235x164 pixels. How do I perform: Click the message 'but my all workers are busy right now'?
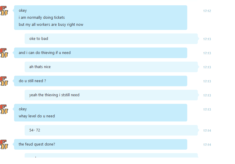51,24
